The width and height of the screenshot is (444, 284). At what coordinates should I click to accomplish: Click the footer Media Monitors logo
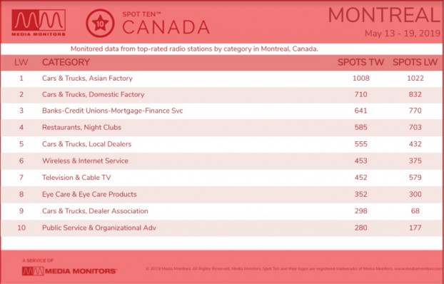tap(69, 271)
